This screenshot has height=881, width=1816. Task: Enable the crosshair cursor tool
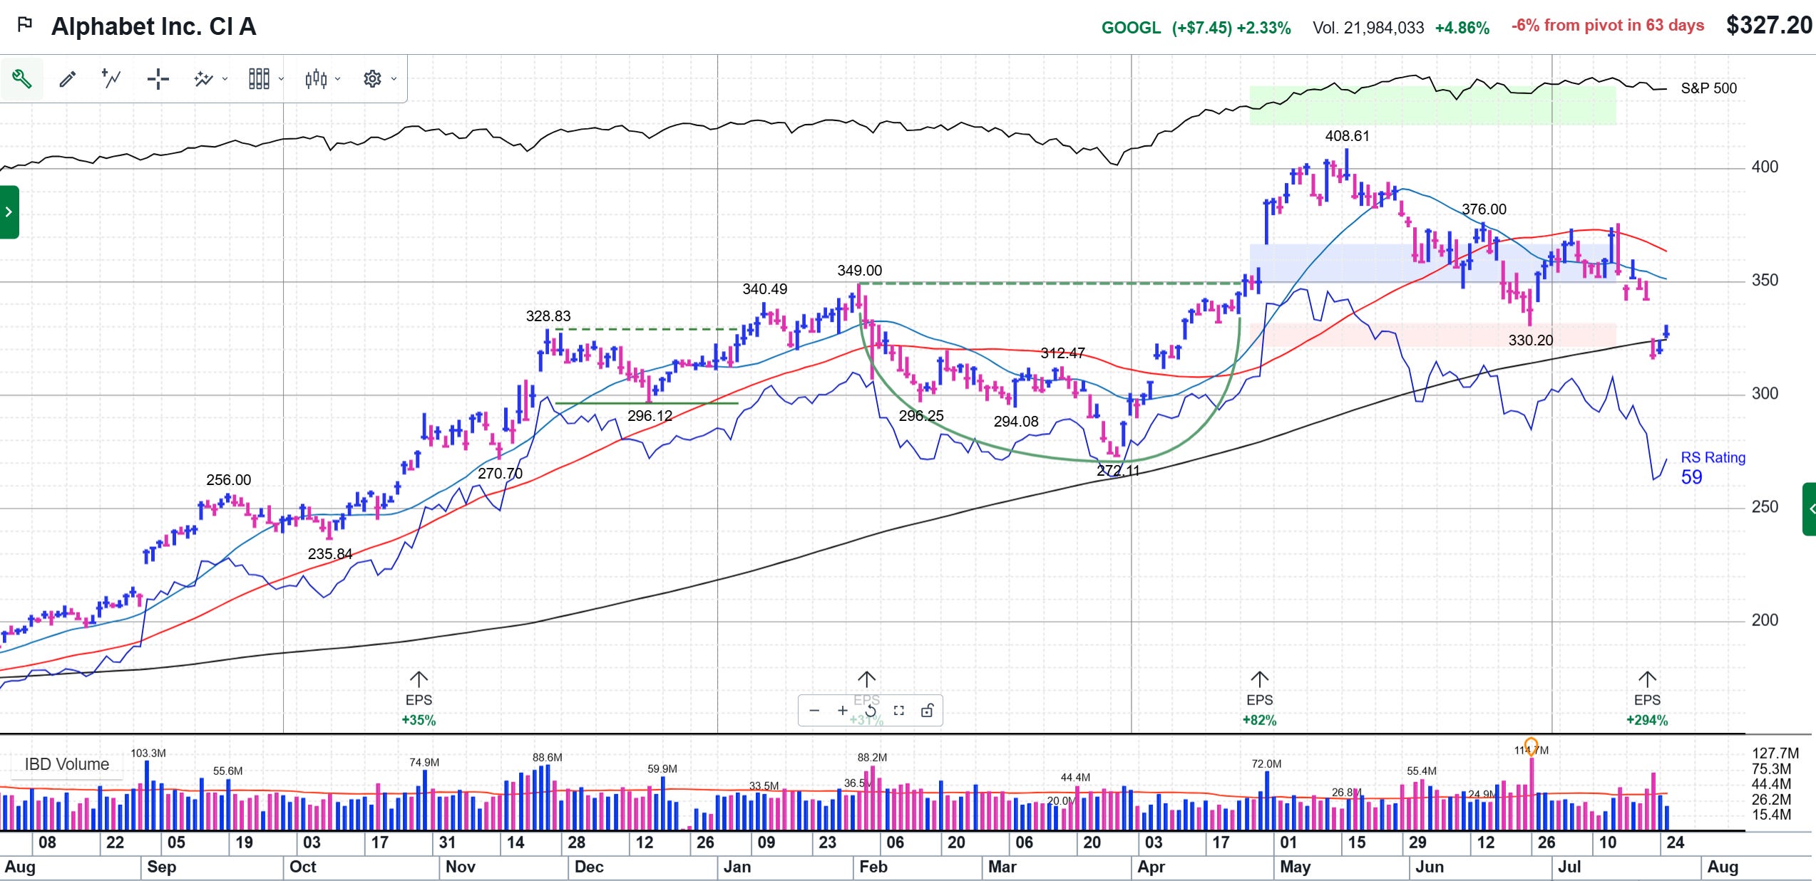click(x=158, y=78)
